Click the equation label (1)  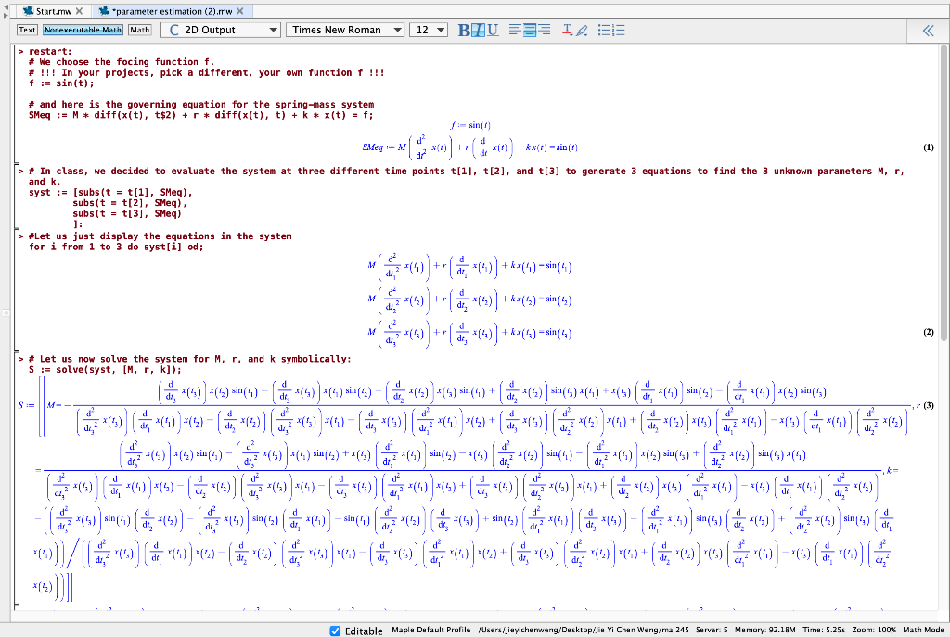928,147
